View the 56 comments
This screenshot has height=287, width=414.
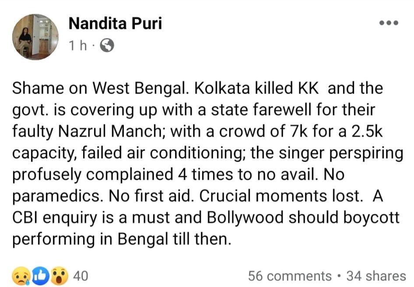[x=290, y=276]
